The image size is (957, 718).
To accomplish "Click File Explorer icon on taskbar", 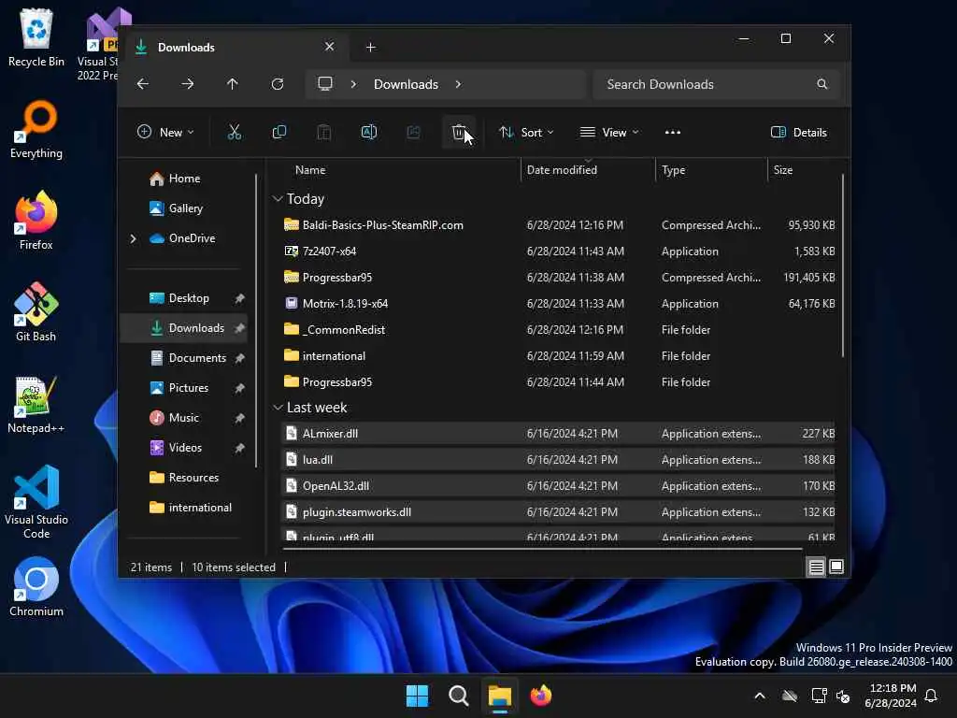I will pos(499,696).
